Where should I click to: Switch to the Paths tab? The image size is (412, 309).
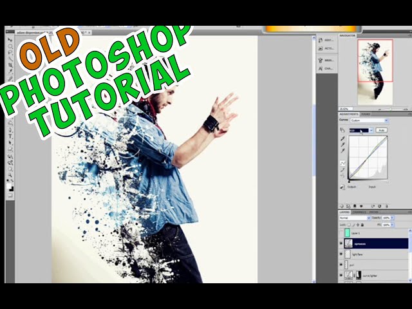[x=373, y=212]
